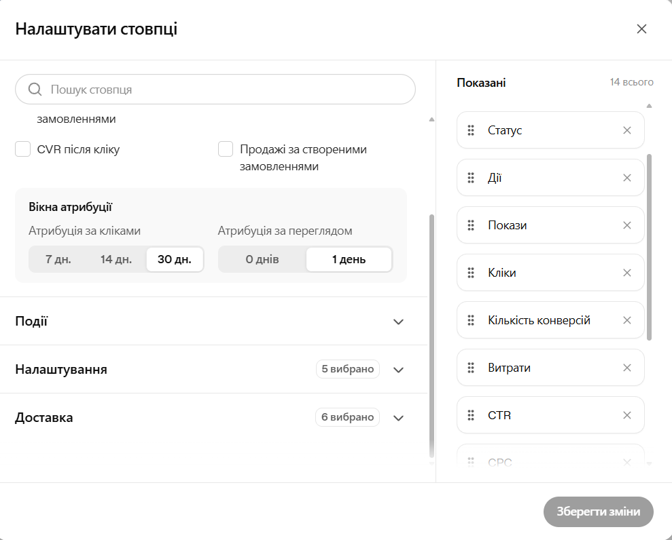Grab the drag handle for CTR
This screenshot has width=672, height=540.
tap(471, 415)
